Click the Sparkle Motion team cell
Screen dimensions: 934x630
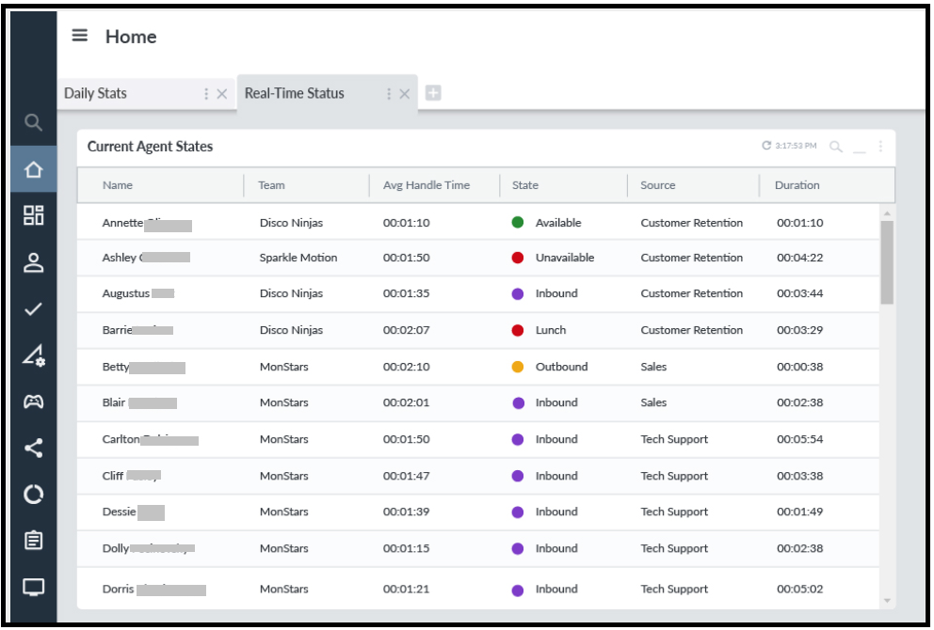298,258
